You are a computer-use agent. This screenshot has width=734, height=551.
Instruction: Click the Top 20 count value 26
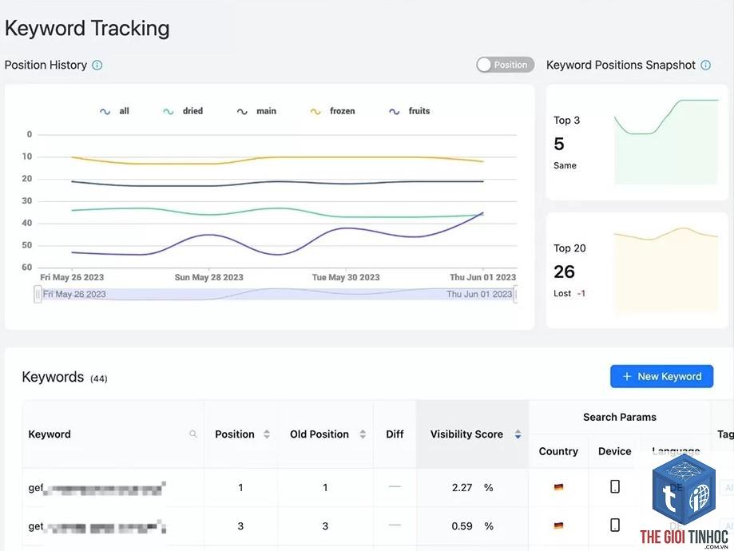click(564, 272)
